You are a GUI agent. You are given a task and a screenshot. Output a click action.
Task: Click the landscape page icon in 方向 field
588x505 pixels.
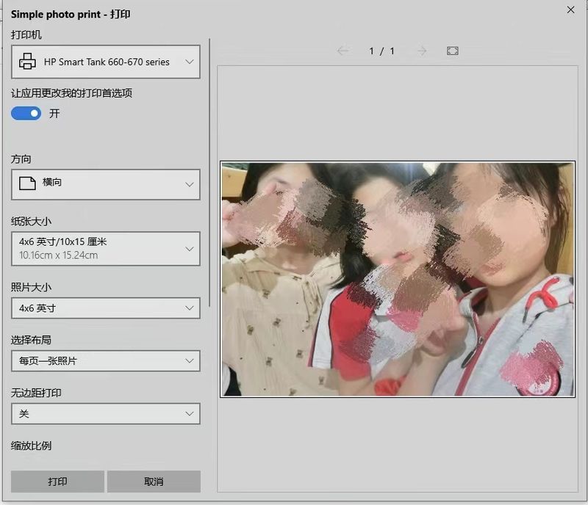pyautogui.click(x=27, y=184)
